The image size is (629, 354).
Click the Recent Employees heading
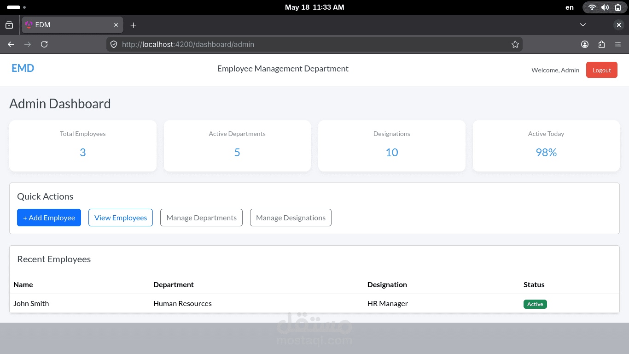(x=54, y=259)
